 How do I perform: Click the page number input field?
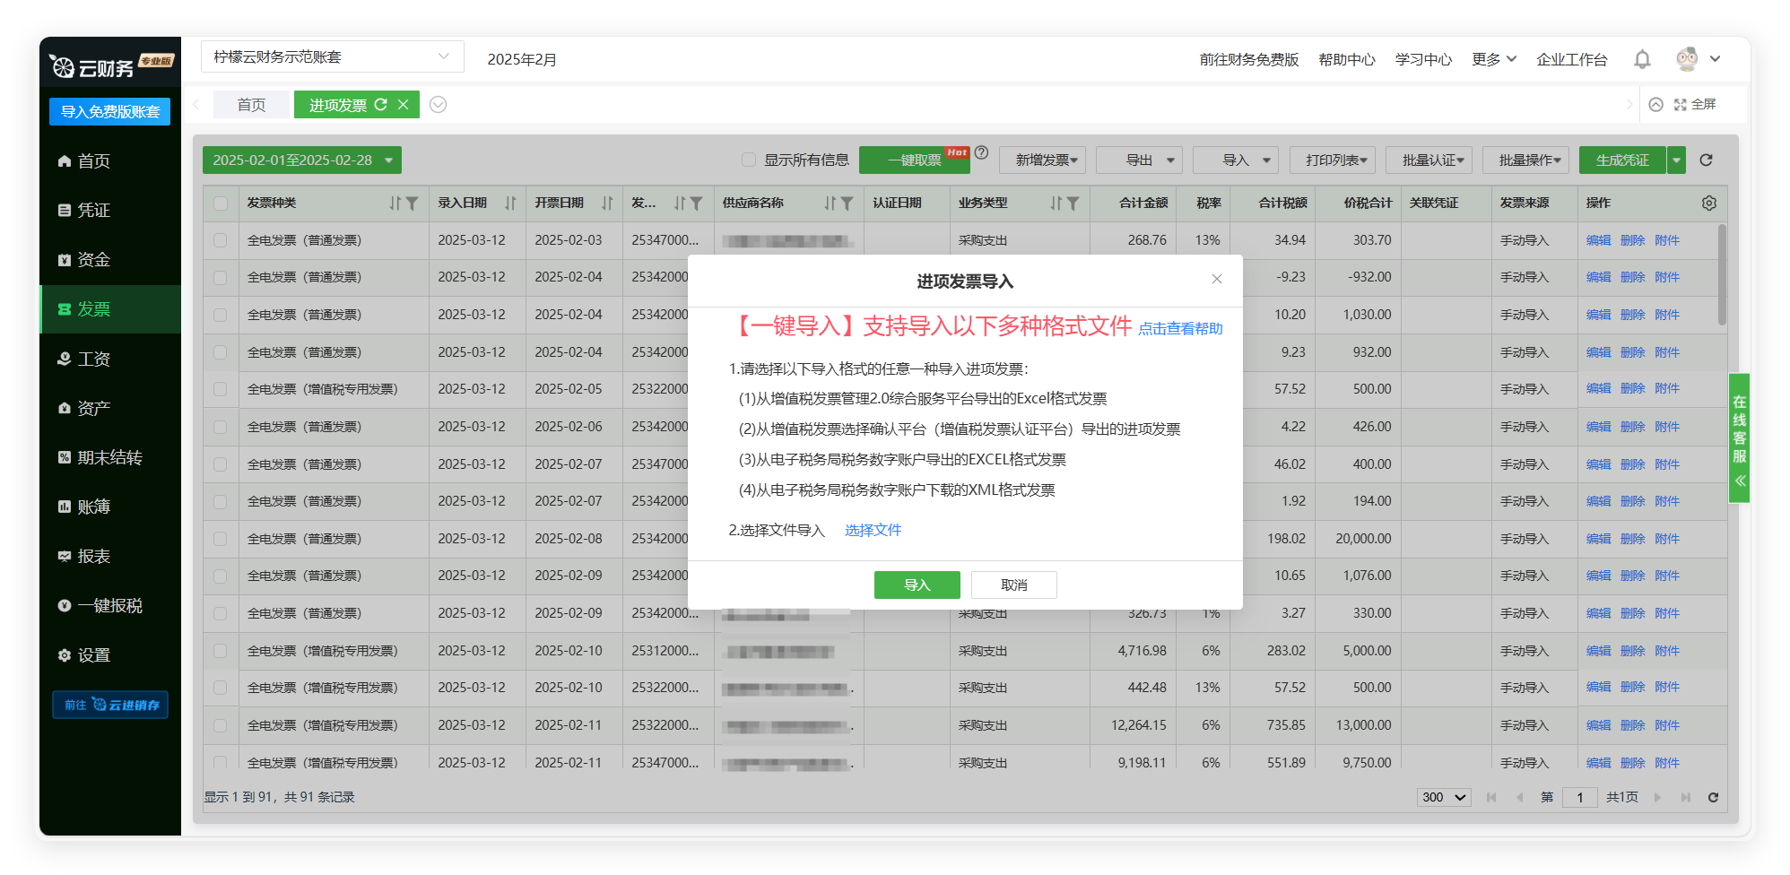click(x=1579, y=797)
